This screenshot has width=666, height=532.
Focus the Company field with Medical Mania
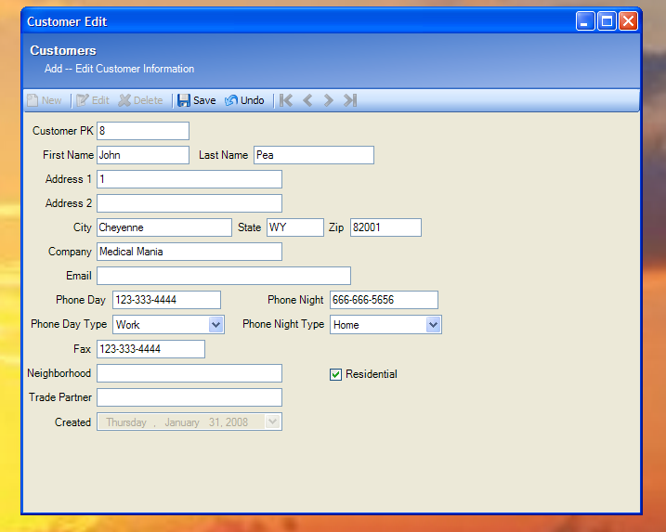pos(189,252)
